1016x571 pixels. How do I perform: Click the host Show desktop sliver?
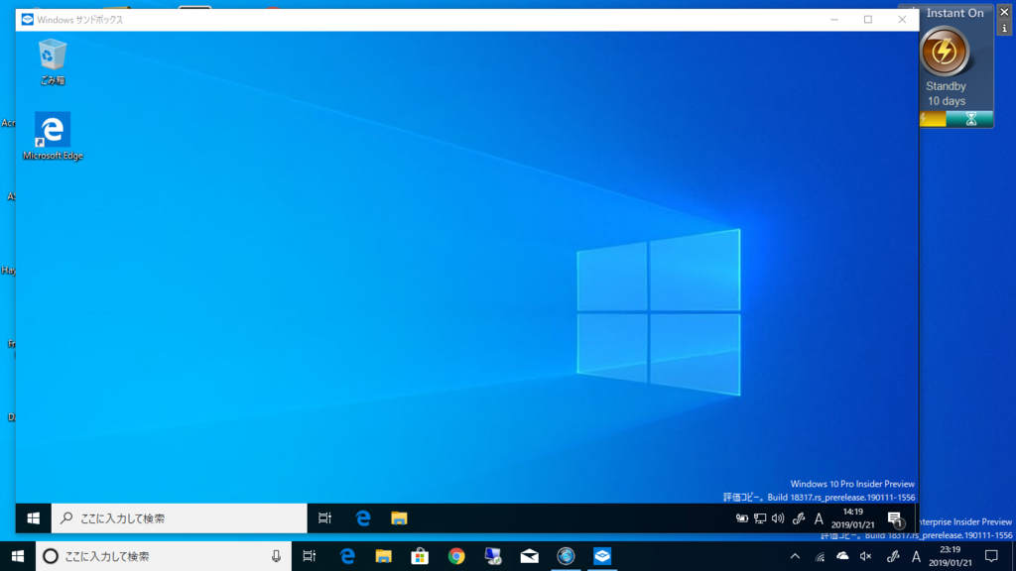pyautogui.click(x=1013, y=556)
